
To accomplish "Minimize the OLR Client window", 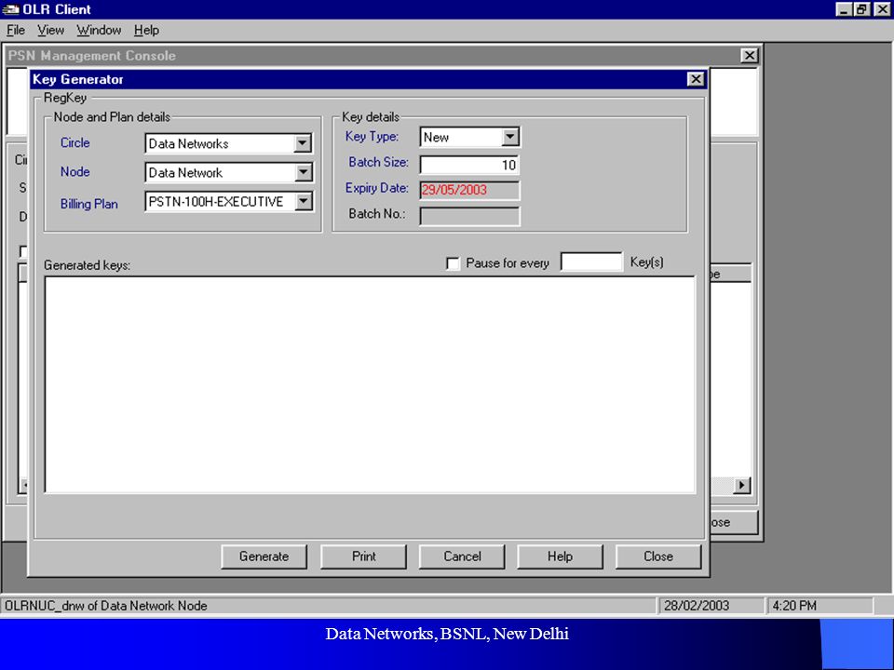I will pos(844,9).
